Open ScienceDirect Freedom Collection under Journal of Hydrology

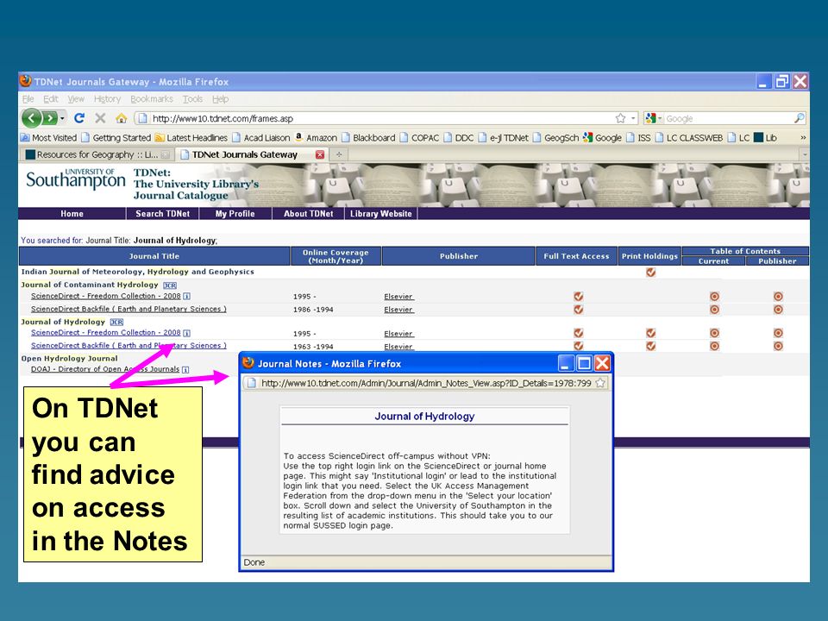click(105, 333)
